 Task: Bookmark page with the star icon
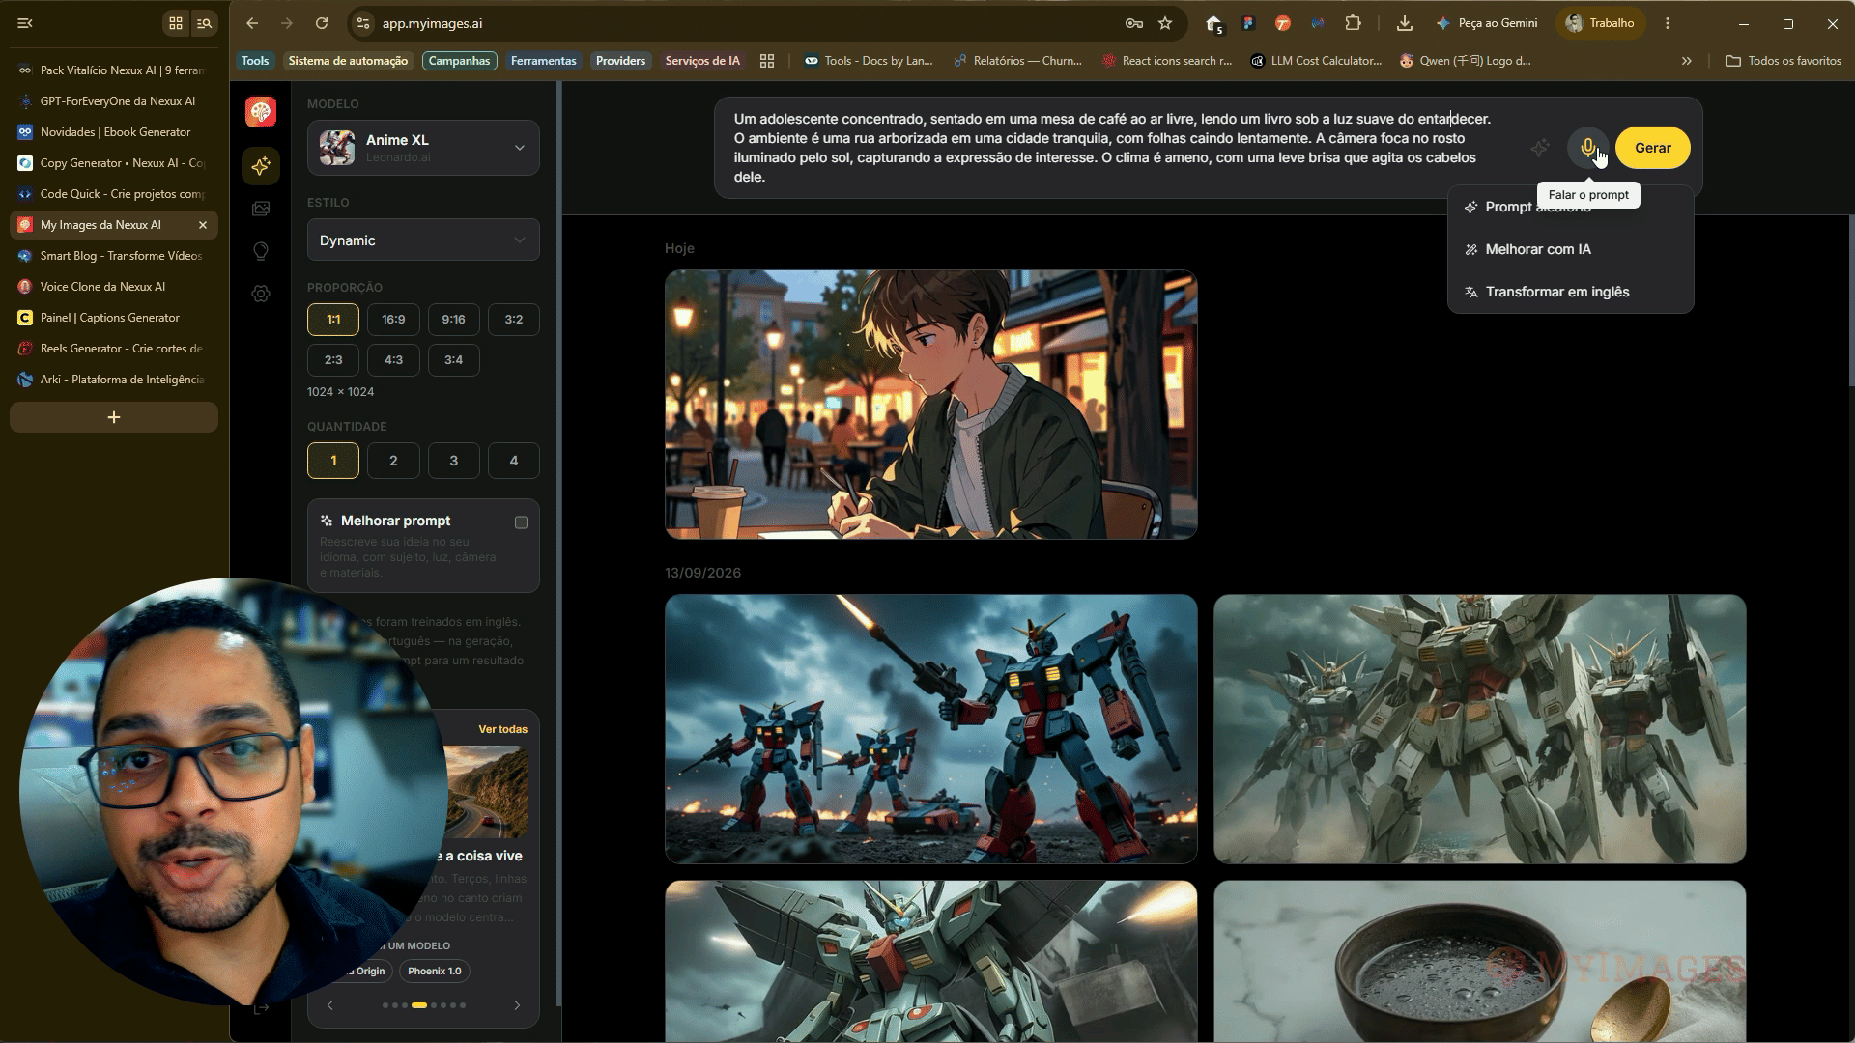click(1165, 23)
